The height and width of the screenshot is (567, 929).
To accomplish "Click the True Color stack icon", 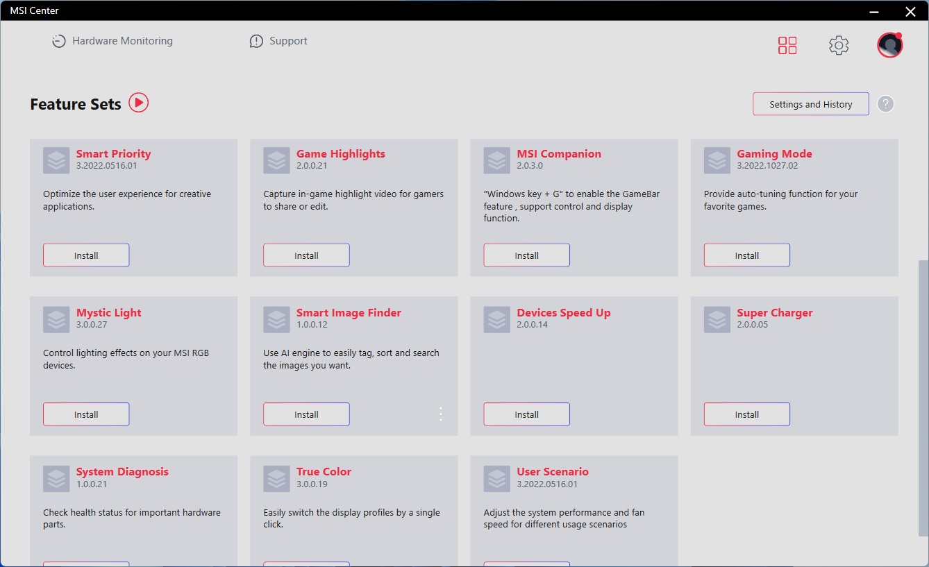I will click(276, 478).
